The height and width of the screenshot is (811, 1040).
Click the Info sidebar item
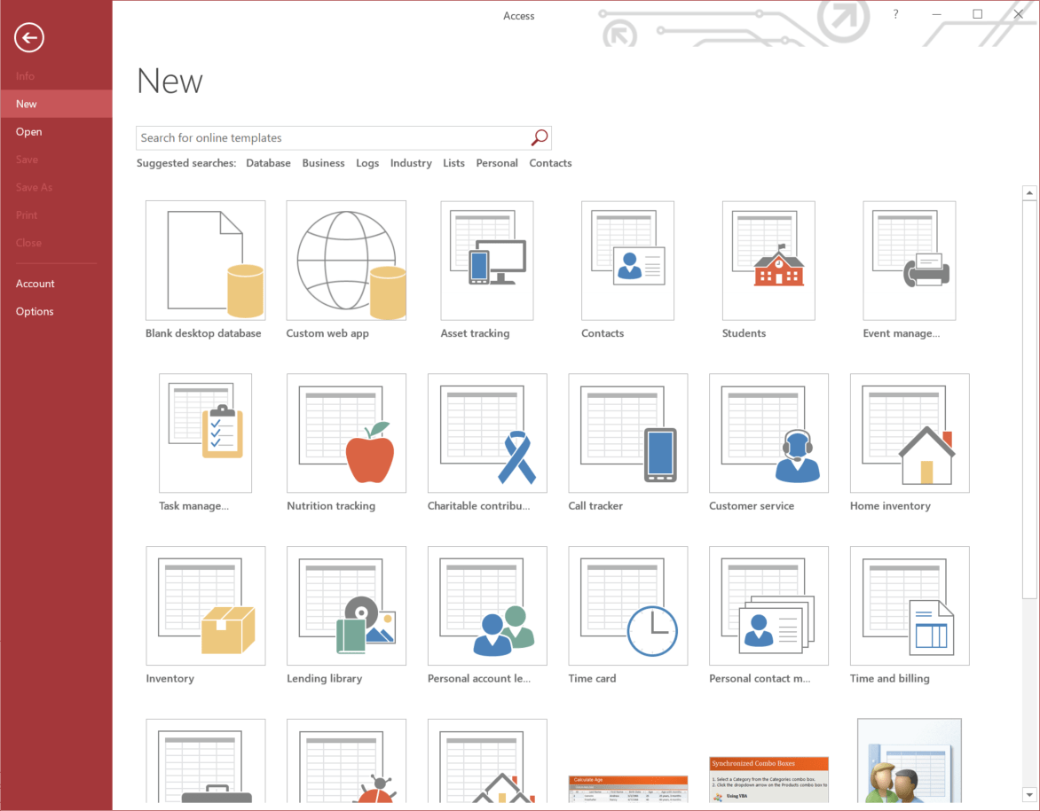57,76
